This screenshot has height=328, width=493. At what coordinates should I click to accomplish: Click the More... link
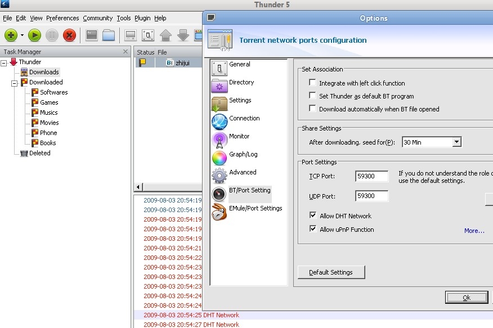474,231
